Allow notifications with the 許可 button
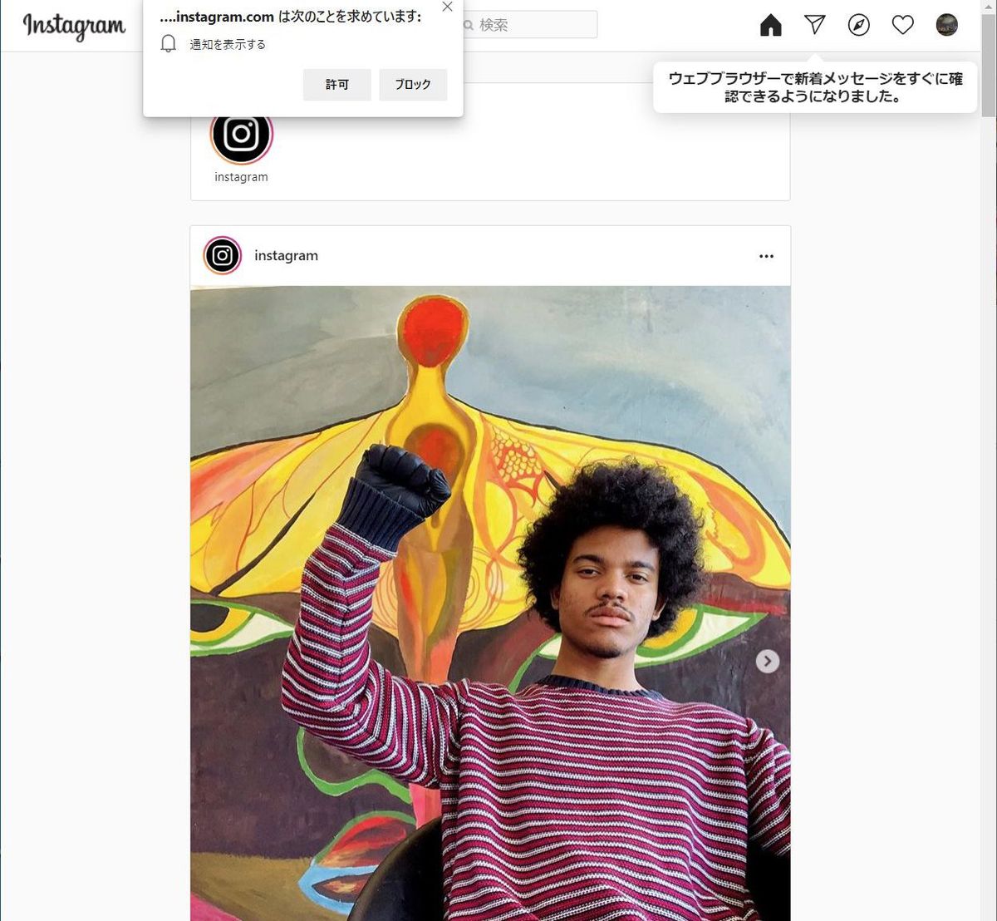Image resolution: width=997 pixels, height=921 pixels. (x=336, y=85)
